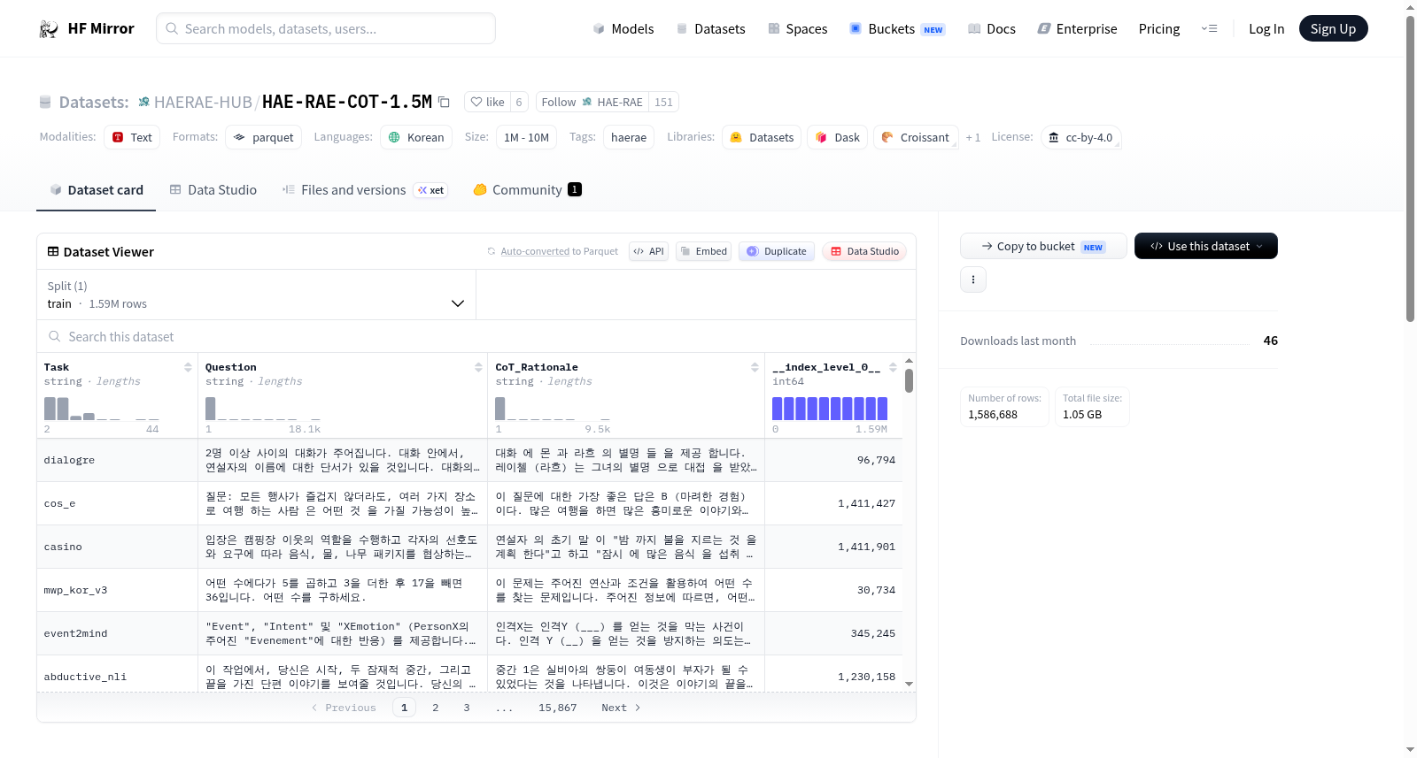Expand the navigation overflow menu

(1209, 29)
